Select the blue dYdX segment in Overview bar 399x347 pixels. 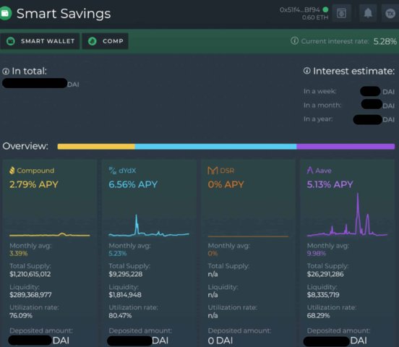(215, 146)
